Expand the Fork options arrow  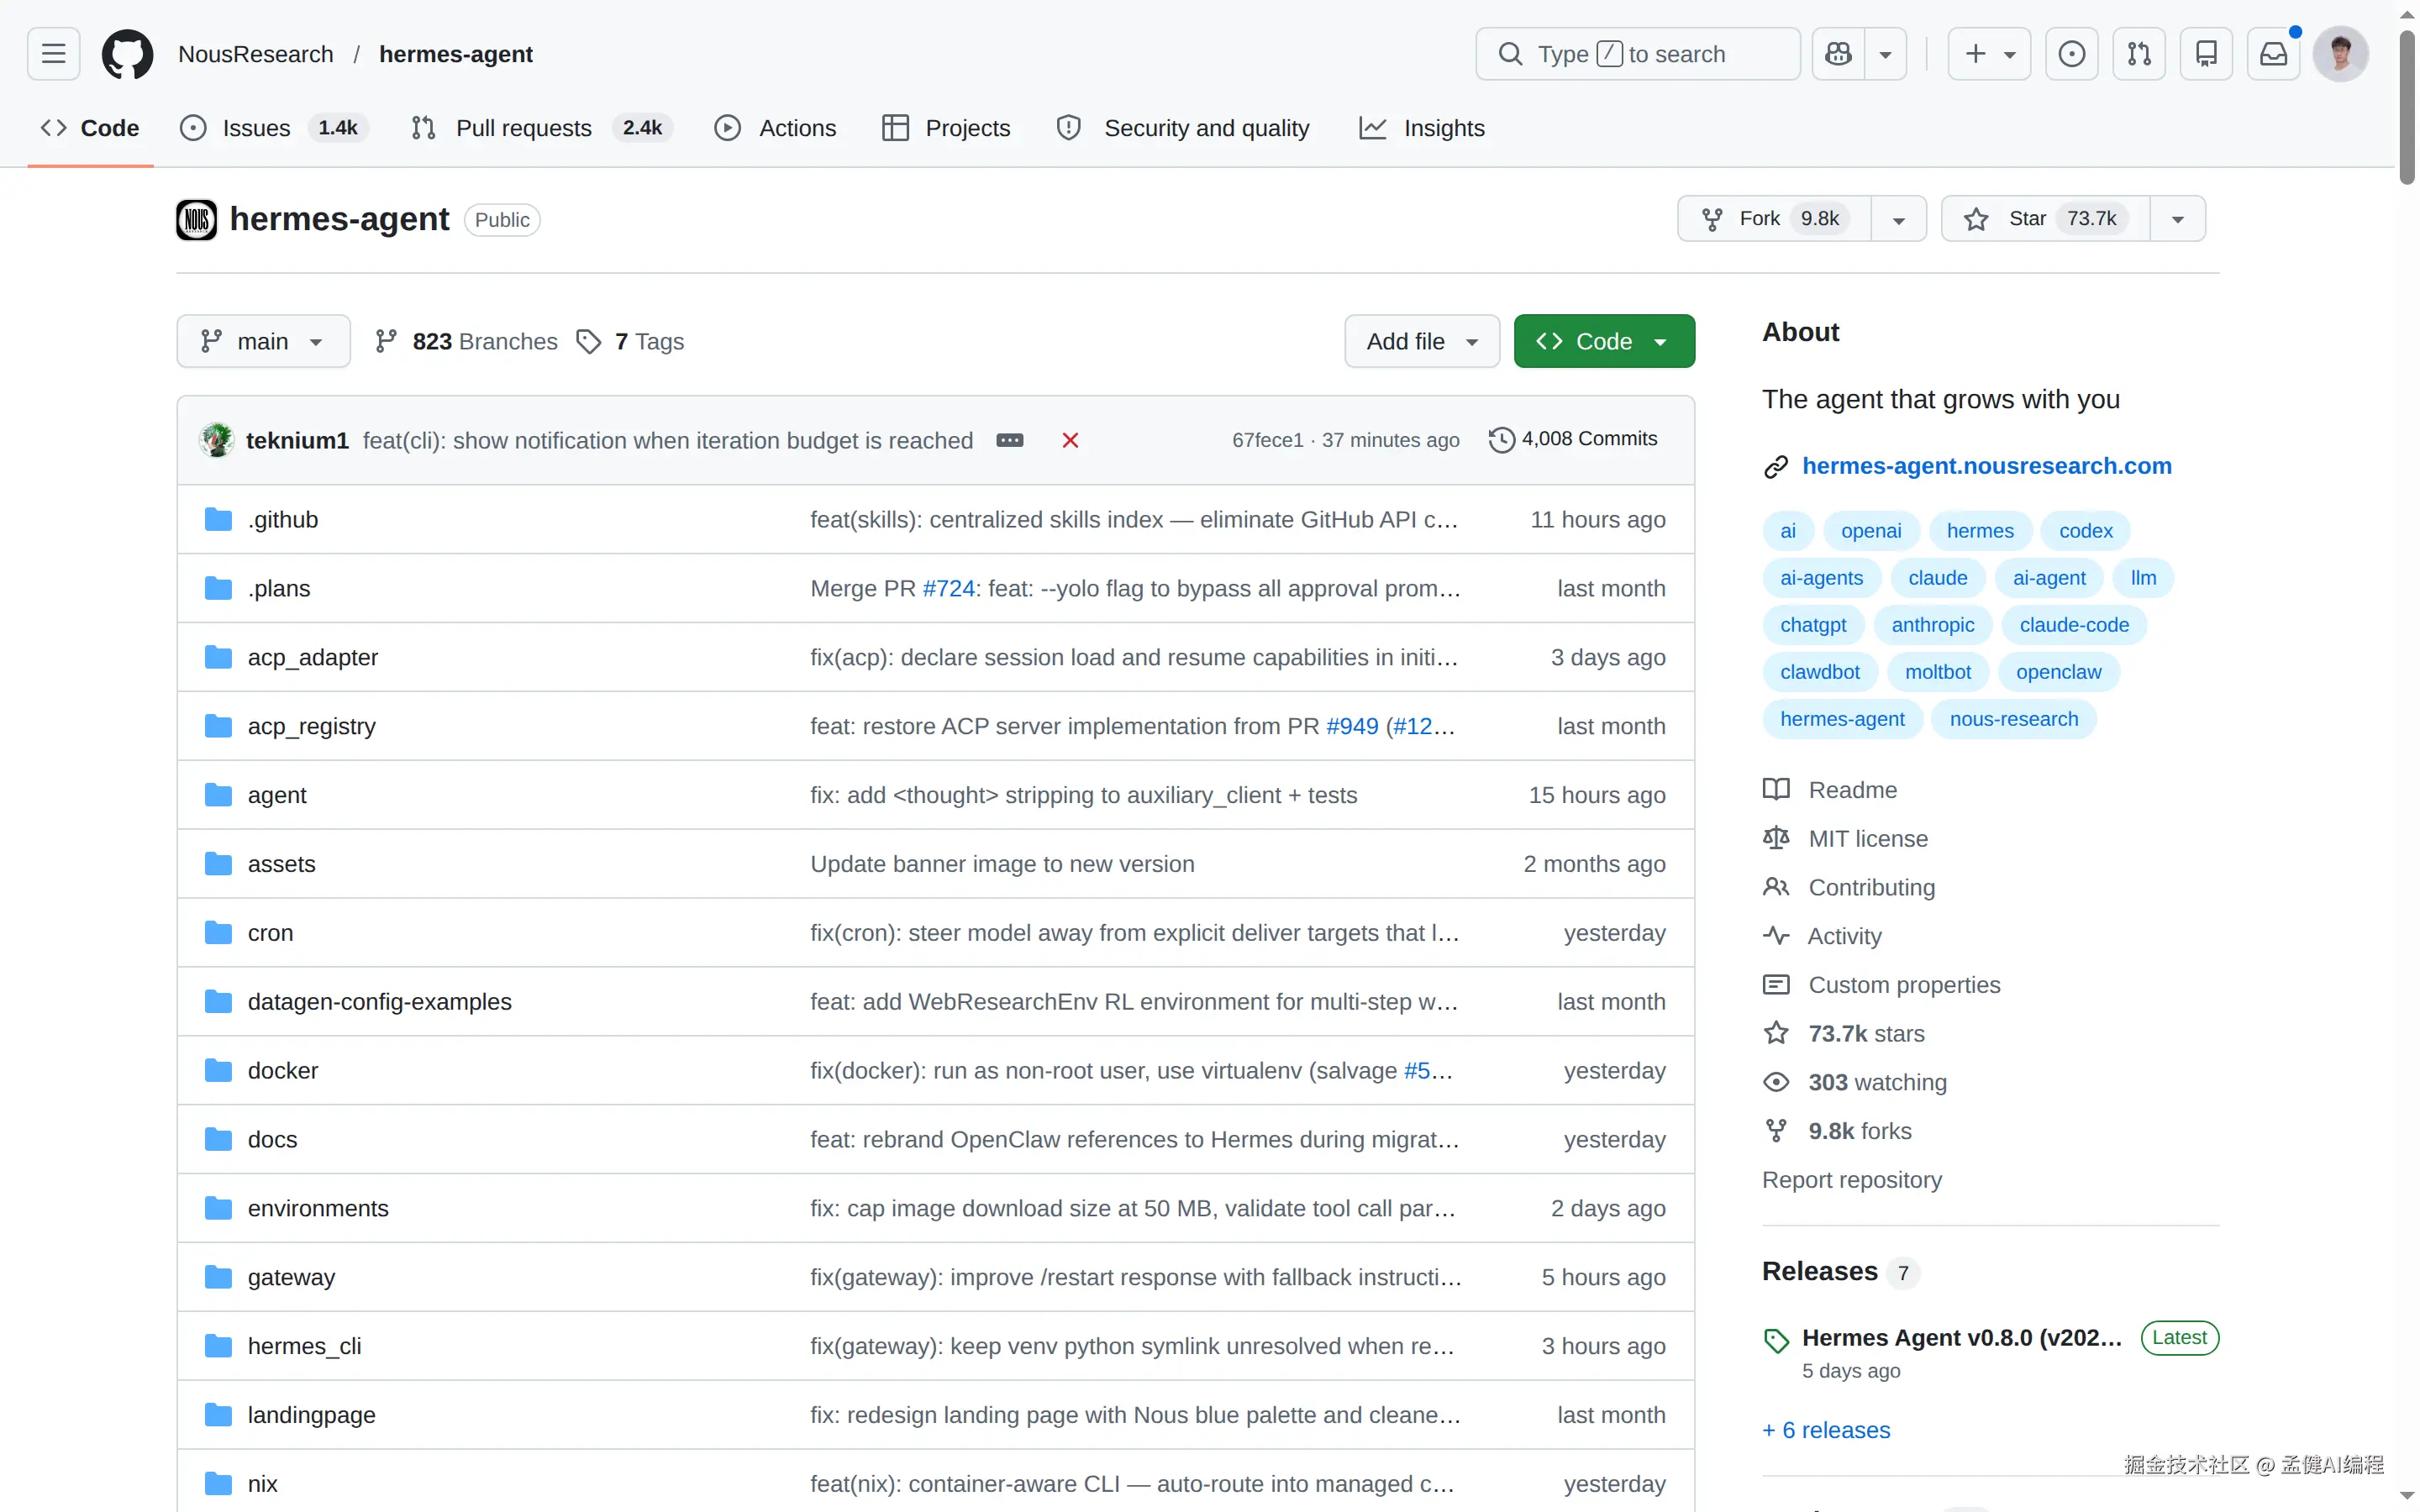tap(1898, 219)
